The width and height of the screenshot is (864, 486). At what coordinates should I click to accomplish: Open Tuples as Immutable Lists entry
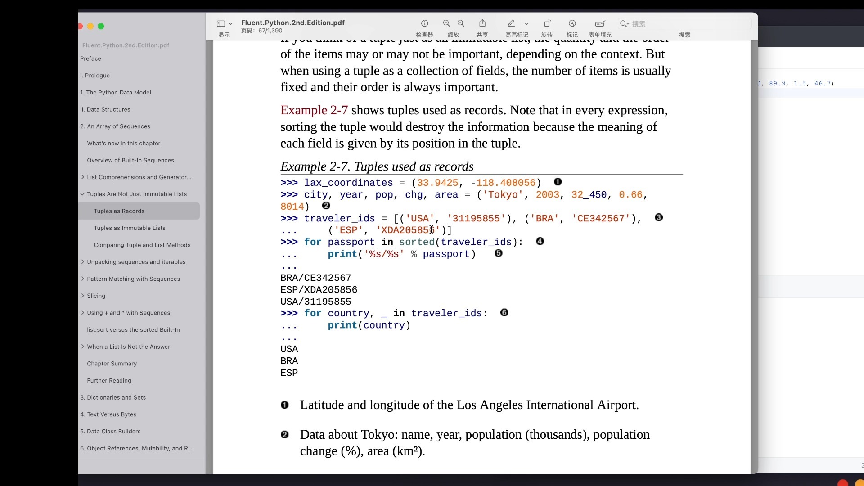[130, 228]
